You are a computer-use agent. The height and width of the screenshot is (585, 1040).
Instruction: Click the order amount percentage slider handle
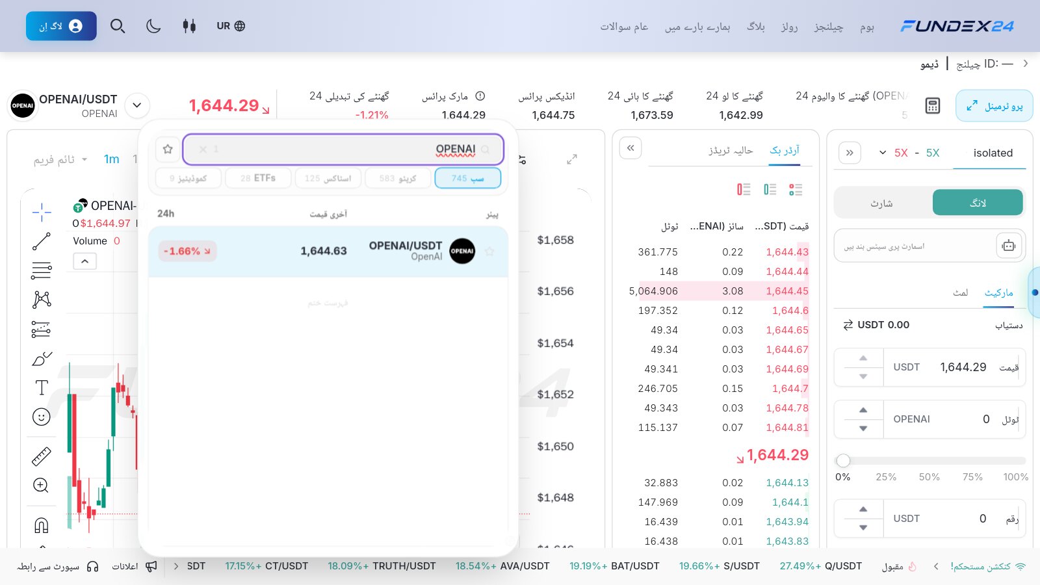point(843,460)
